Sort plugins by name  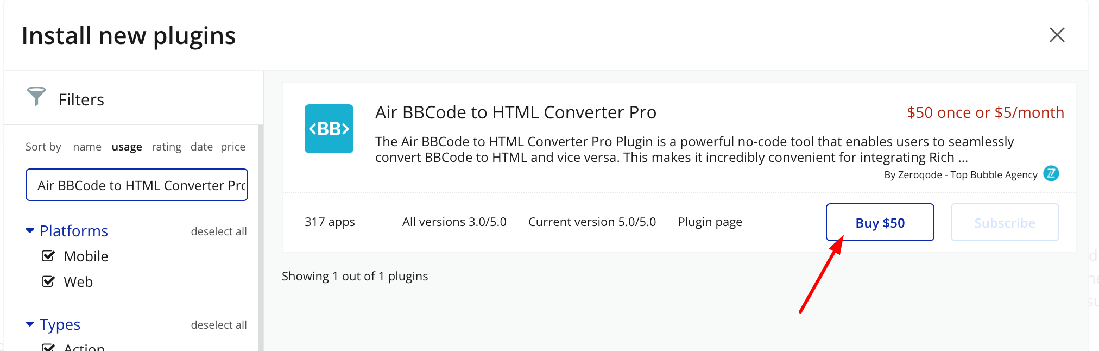[x=87, y=147]
